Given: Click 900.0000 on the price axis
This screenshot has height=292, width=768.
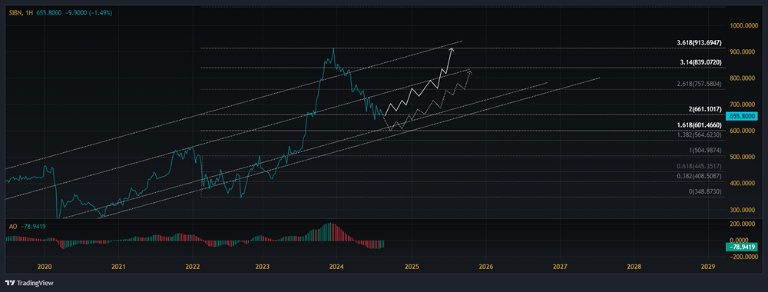Looking at the screenshot, I should click(743, 52).
